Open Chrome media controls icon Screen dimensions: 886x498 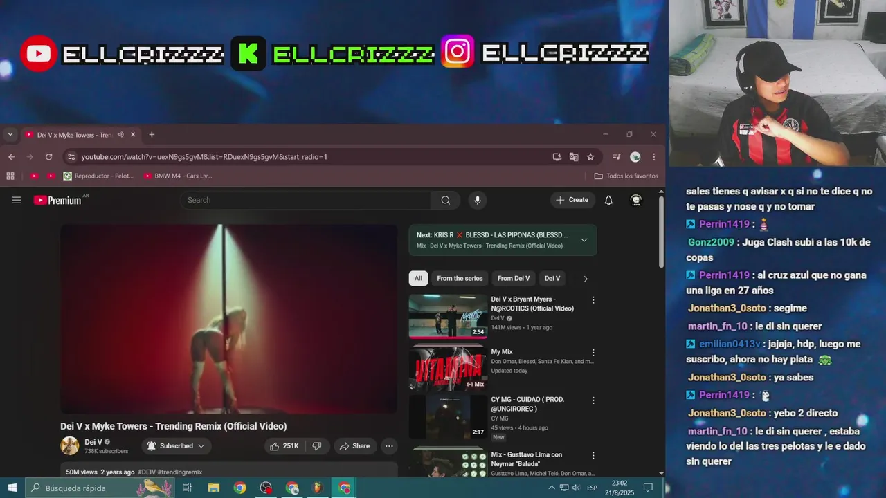616,157
